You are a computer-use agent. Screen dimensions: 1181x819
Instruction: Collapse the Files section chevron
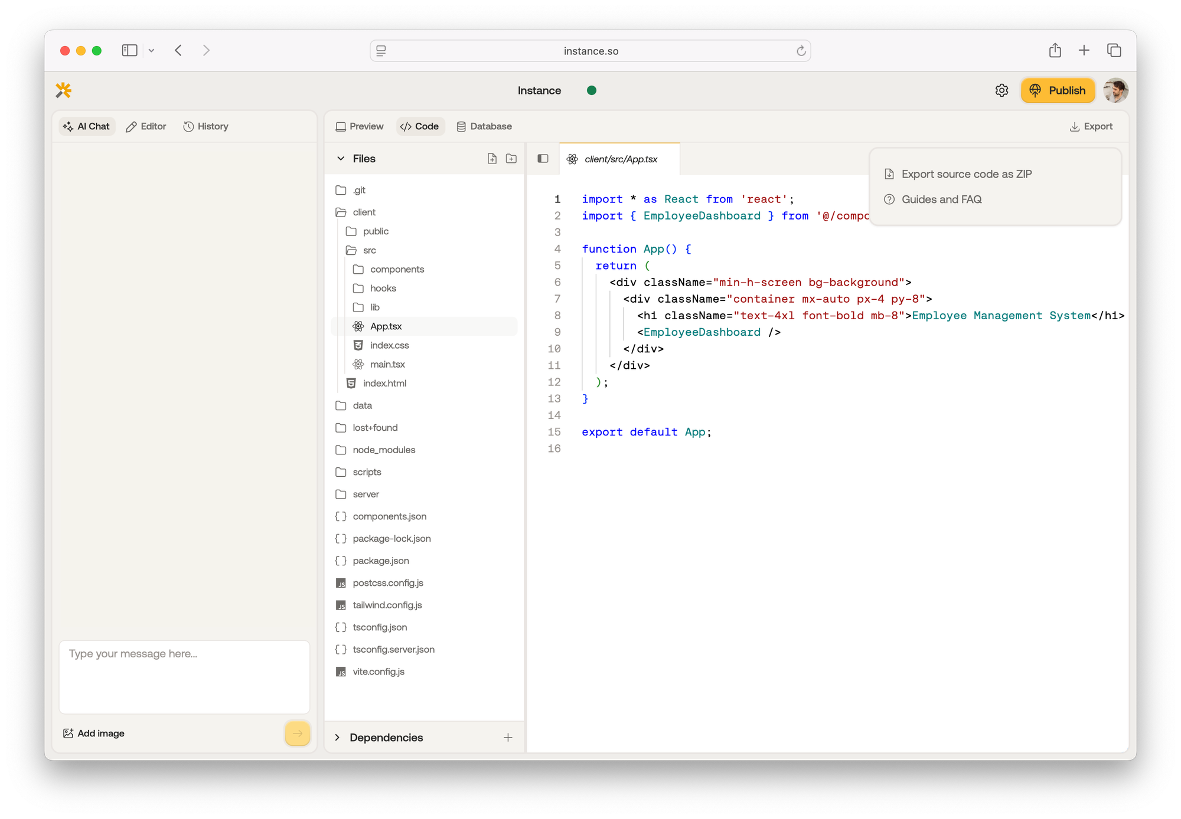click(341, 159)
